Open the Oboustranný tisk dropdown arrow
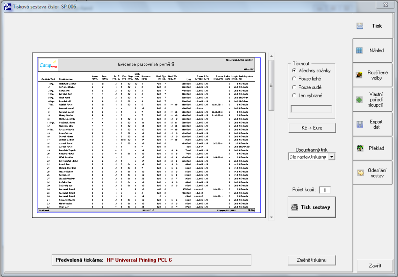The height and width of the screenshot is (277, 398). point(331,157)
